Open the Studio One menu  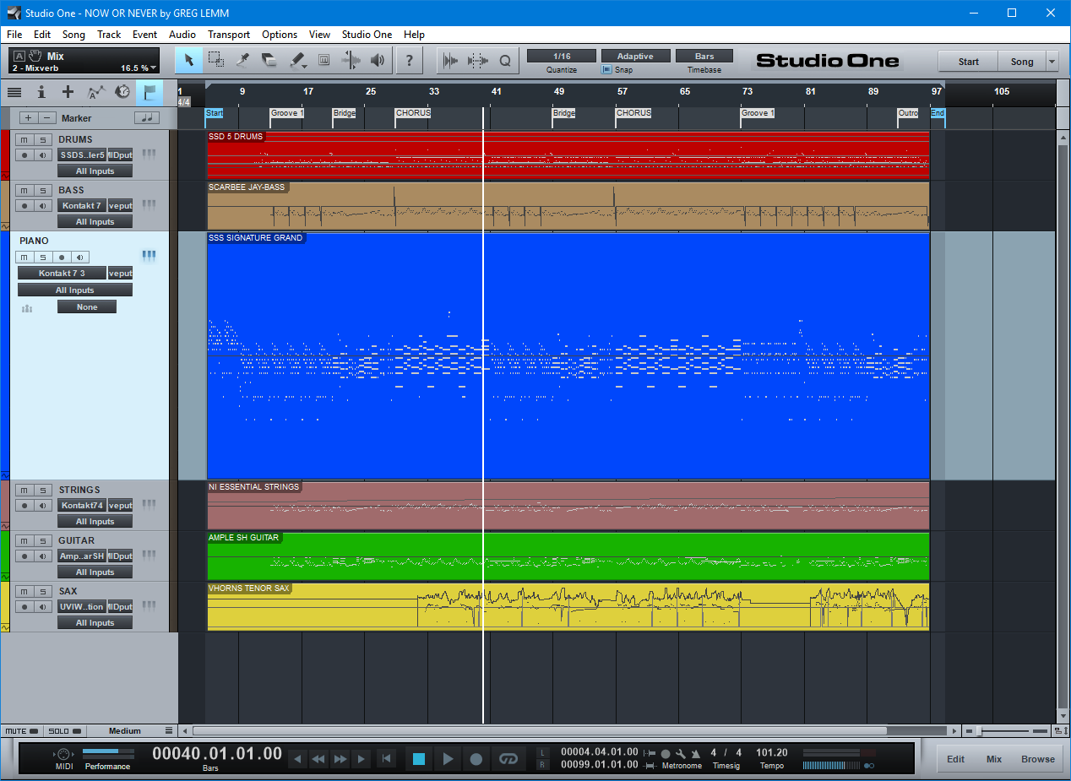367,35
